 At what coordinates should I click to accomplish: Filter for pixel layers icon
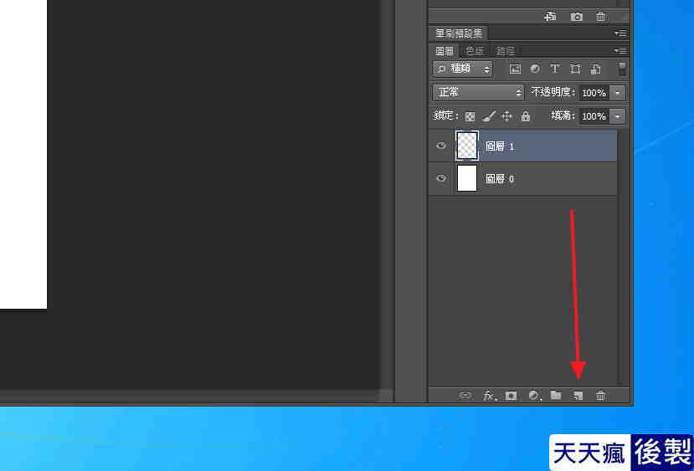pos(515,69)
